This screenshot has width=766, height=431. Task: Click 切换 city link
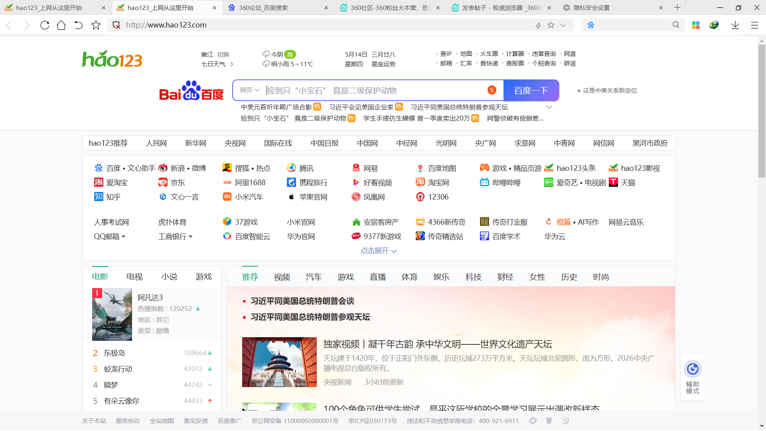[223, 54]
